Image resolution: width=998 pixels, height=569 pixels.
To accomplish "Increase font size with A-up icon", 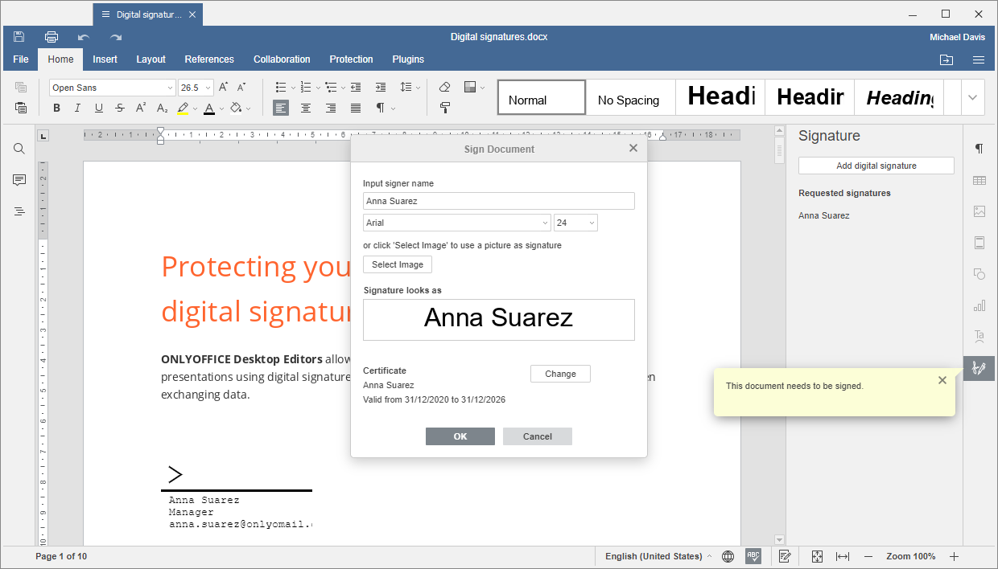I will 224,87.
